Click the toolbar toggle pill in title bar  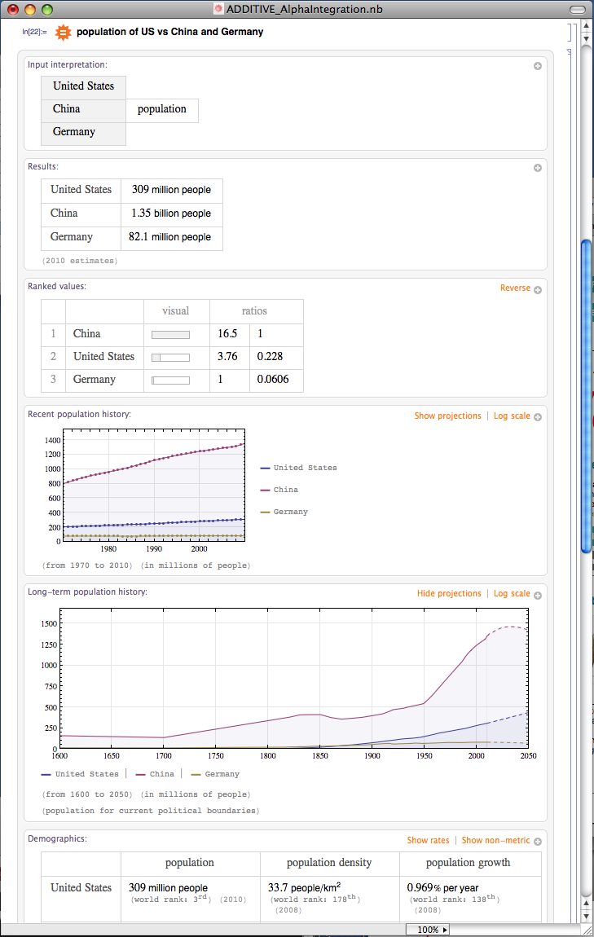(577, 9)
